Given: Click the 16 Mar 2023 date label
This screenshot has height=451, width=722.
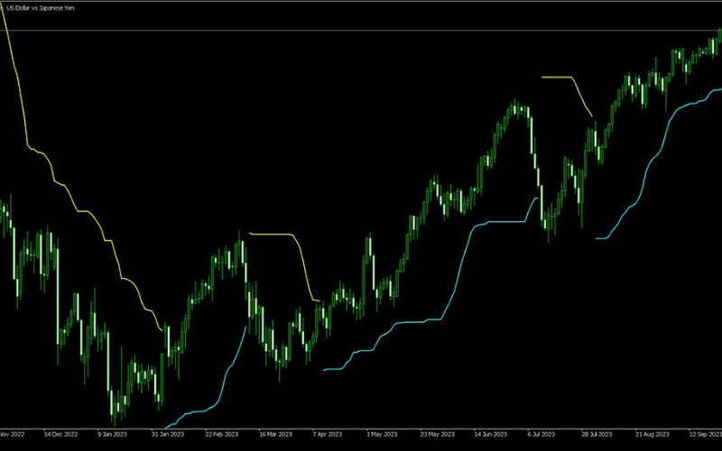Looking at the screenshot, I should (x=273, y=433).
